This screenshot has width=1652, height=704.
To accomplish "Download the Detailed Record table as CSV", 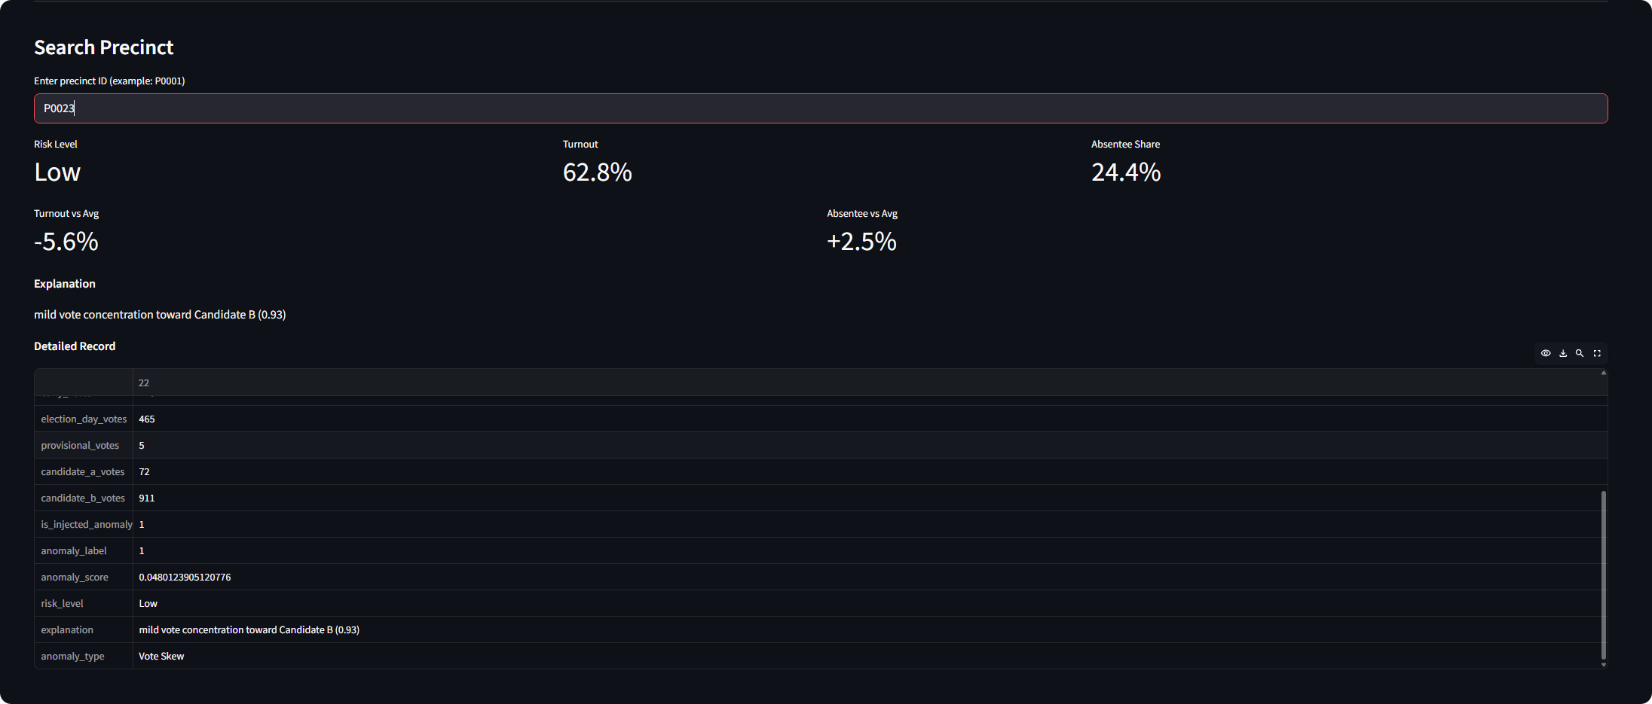I will click(x=1563, y=353).
